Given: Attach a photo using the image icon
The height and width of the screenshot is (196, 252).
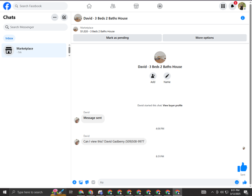Looking at the screenshot, I should (81, 182).
